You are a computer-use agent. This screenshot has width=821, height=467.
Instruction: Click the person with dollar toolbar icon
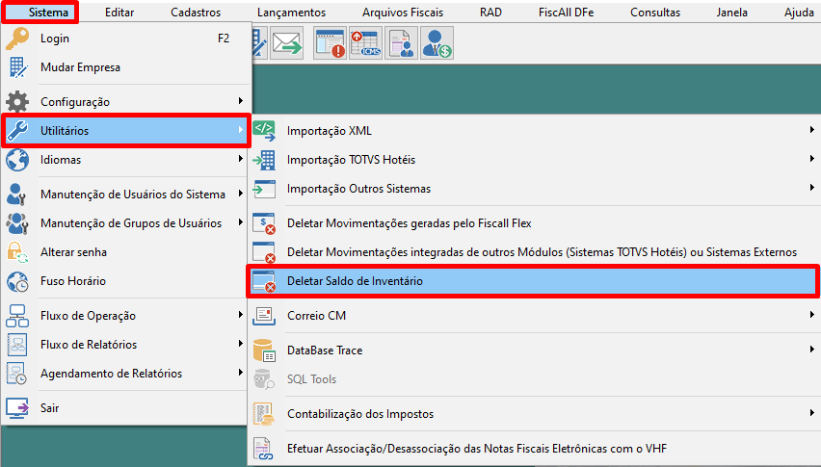pyautogui.click(x=437, y=43)
